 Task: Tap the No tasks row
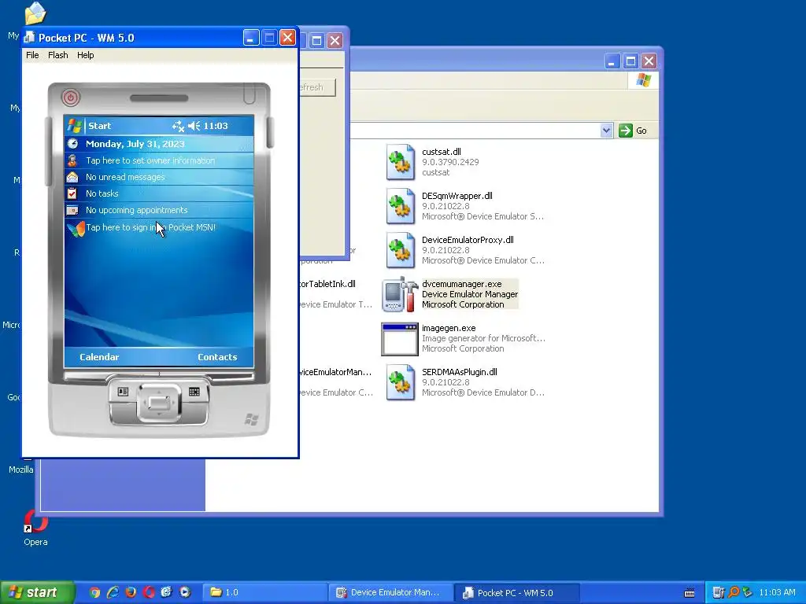click(159, 193)
